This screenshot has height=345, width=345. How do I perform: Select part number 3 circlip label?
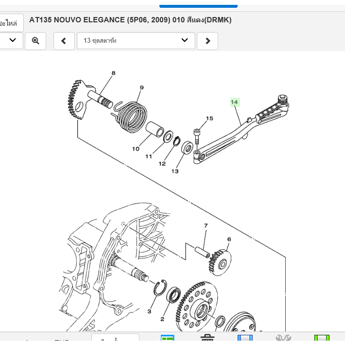(x=149, y=311)
